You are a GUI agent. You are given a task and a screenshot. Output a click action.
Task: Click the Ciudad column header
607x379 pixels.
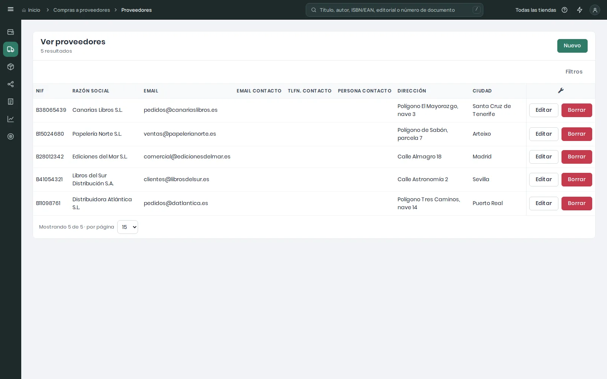482,91
